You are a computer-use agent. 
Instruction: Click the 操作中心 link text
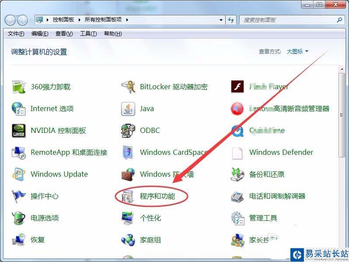tap(45, 196)
